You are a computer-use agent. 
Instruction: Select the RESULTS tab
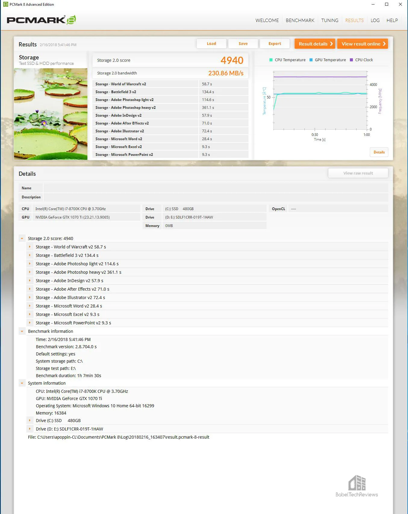pyautogui.click(x=354, y=20)
